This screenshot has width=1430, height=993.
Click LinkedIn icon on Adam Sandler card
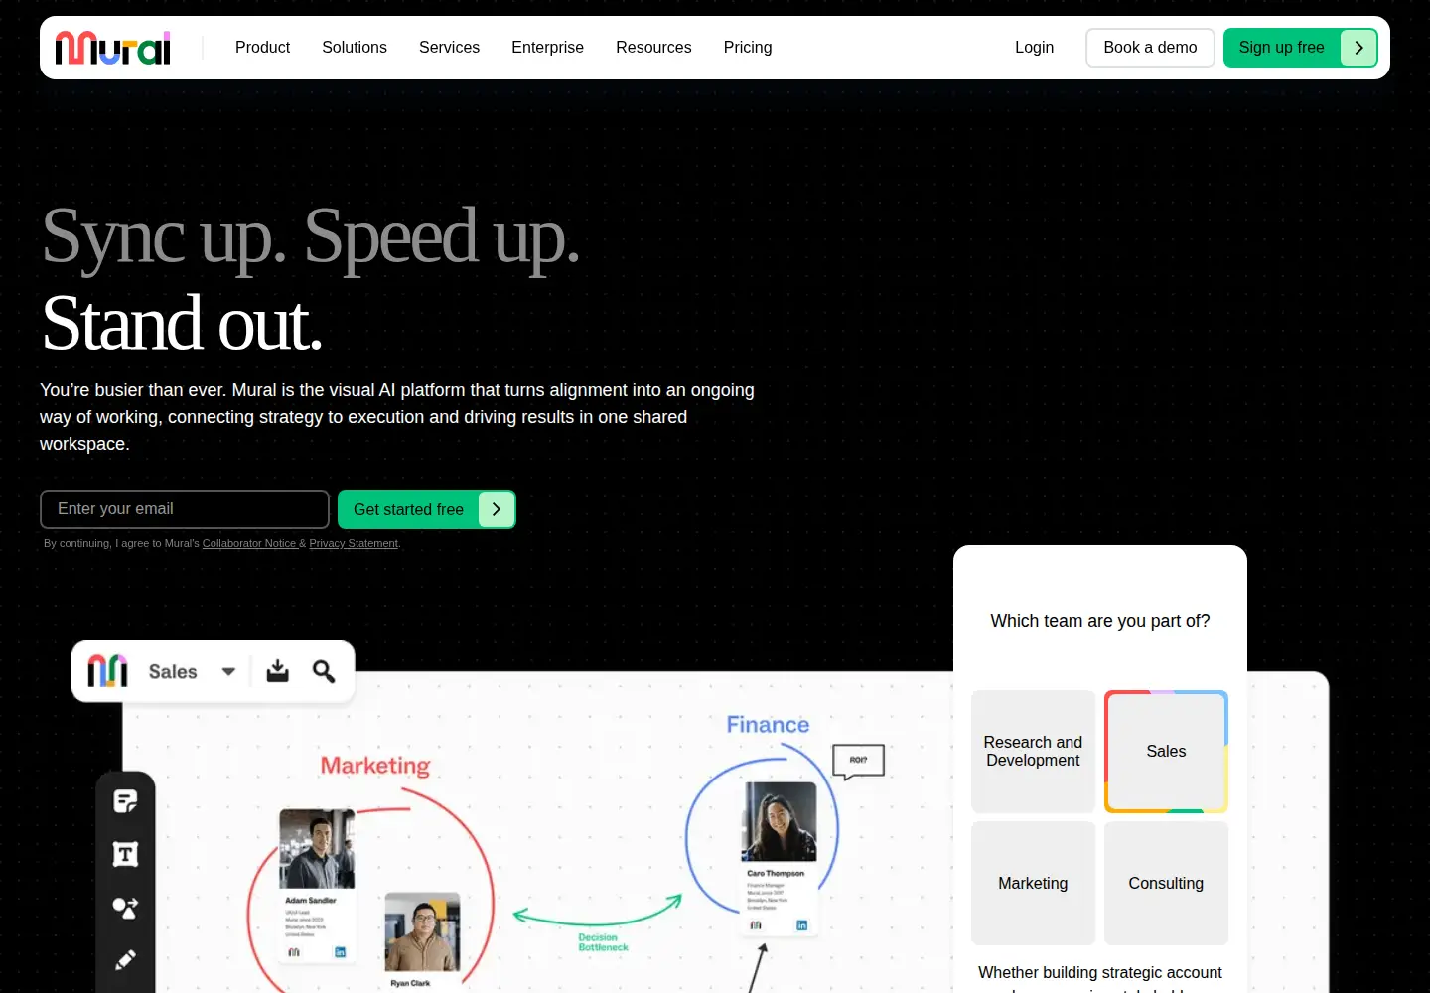pyautogui.click(x=340, y=952)
